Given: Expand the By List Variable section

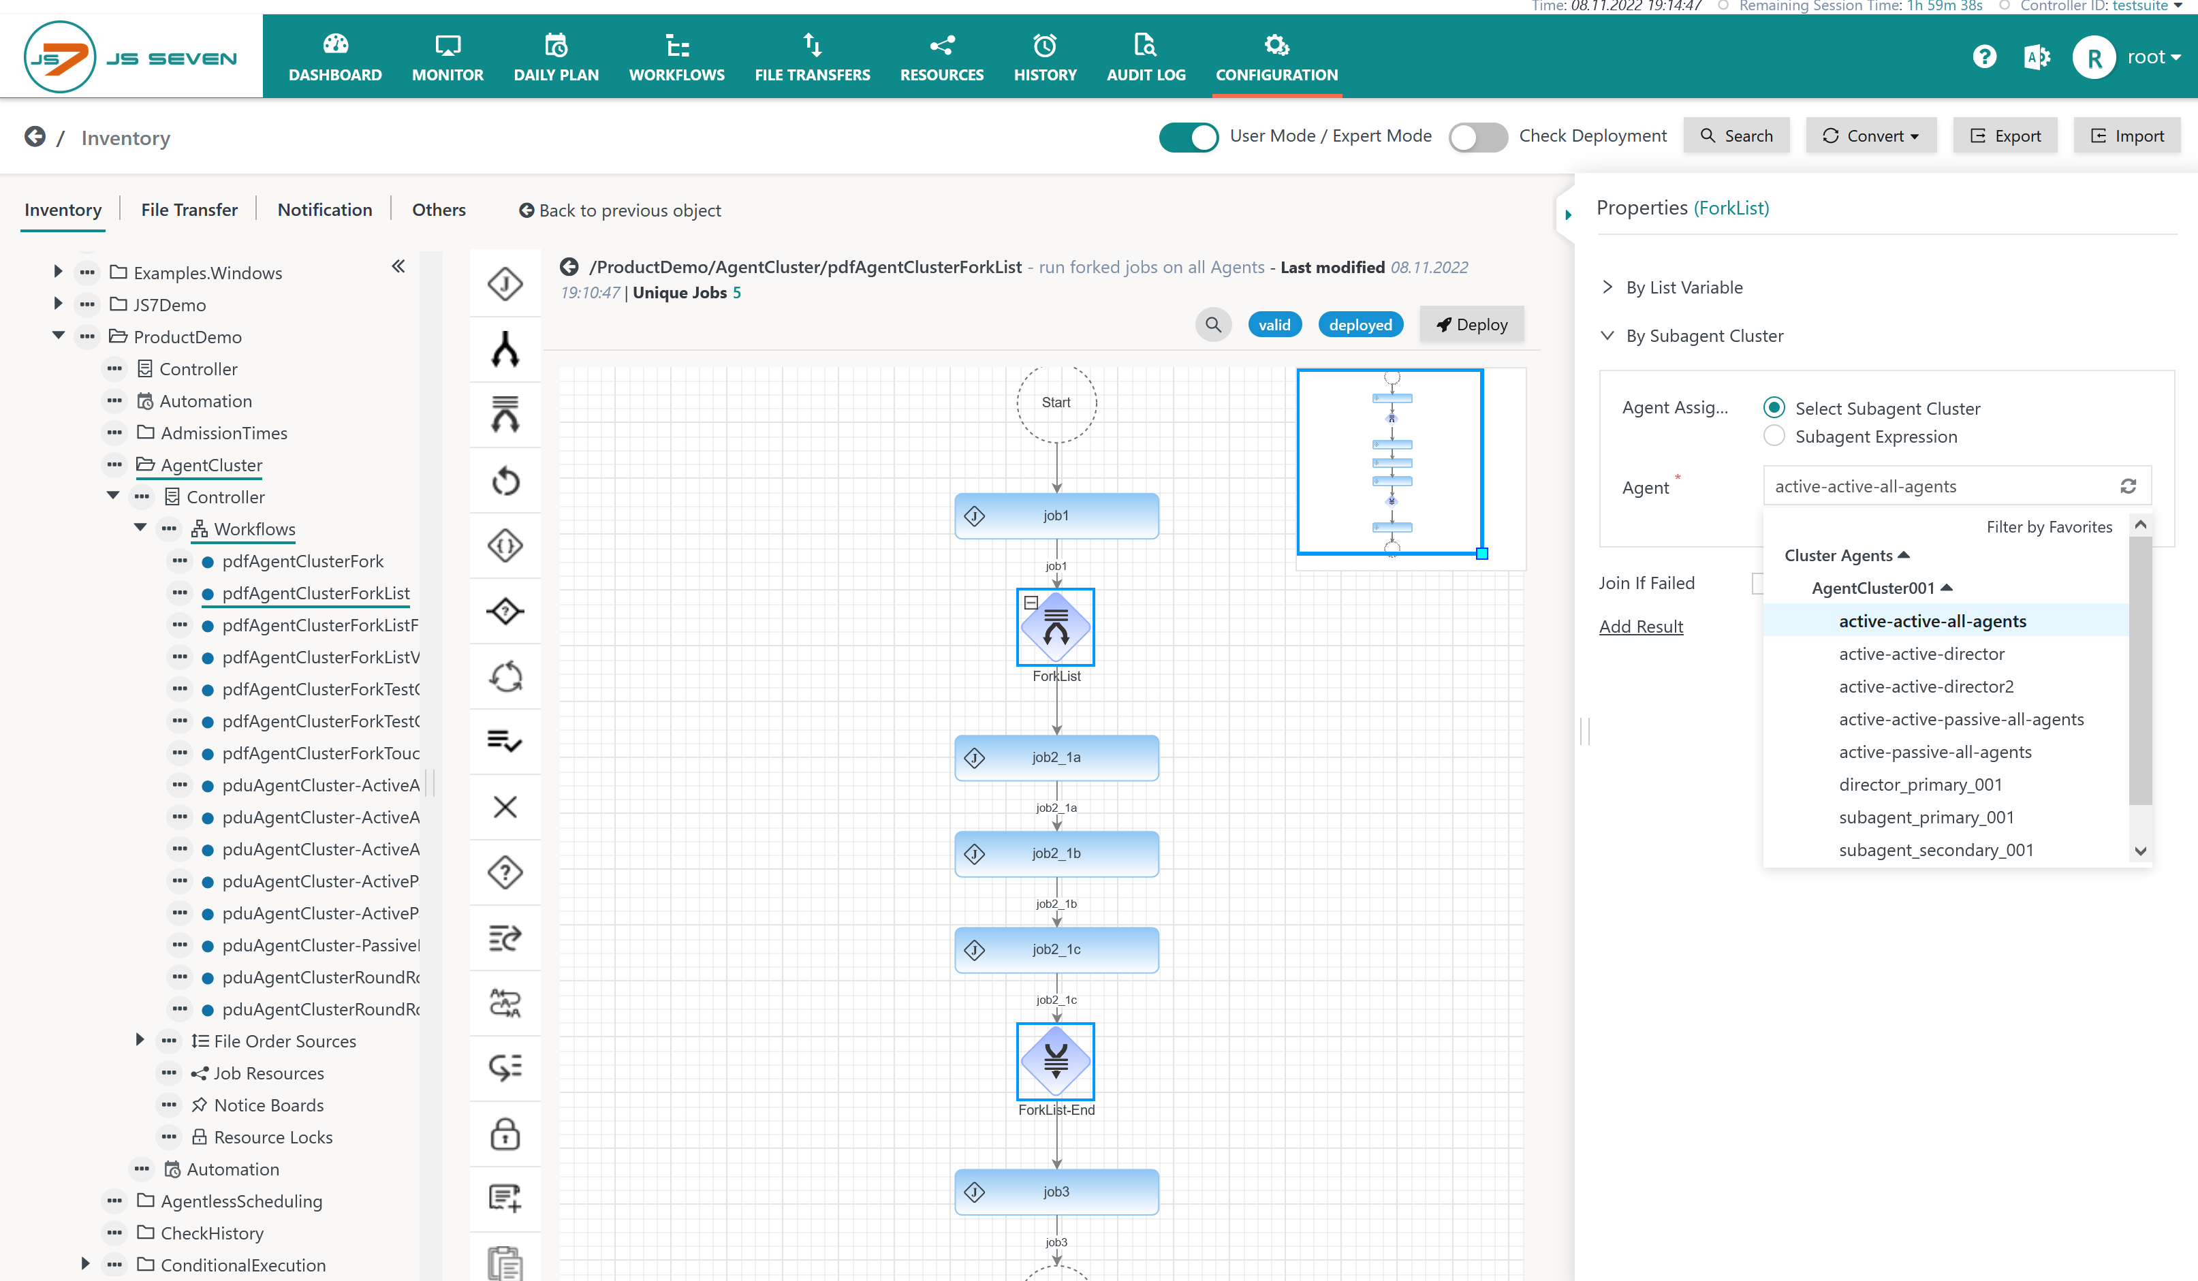Looking at the screenshot, I should pos(1607,287).
